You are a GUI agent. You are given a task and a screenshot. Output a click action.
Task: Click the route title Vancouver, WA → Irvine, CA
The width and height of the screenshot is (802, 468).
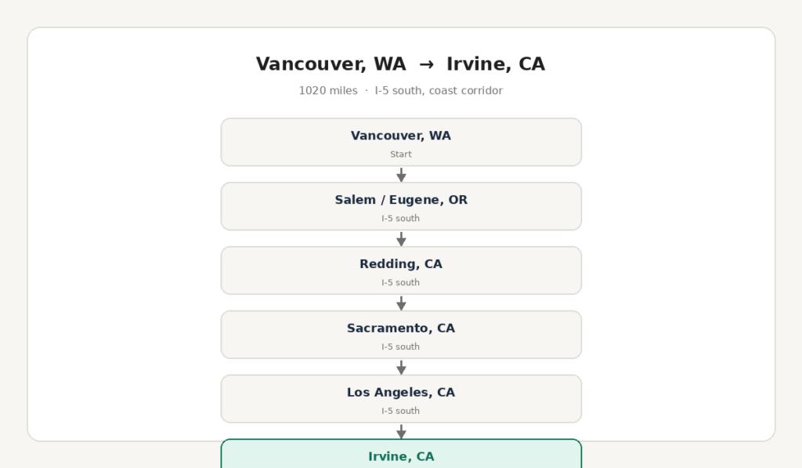[x=400, y=64]
